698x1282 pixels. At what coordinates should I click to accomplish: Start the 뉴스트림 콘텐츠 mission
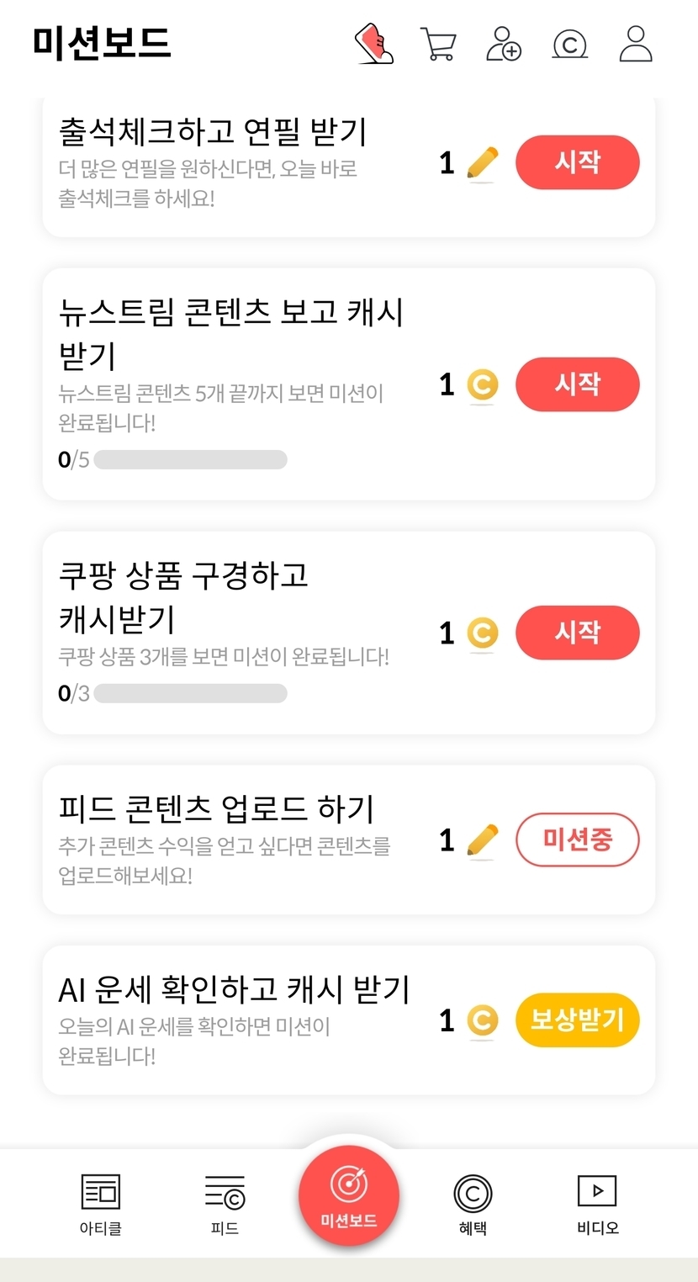point(577,384)
